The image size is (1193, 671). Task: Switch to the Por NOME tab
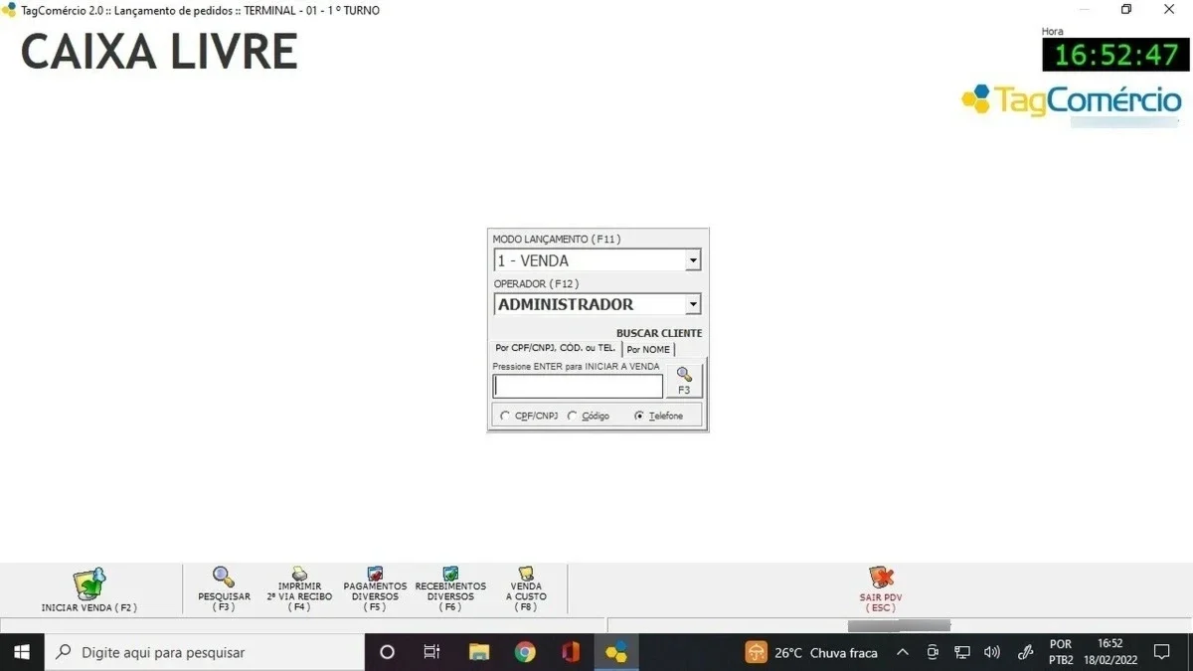tap(648, 350)
